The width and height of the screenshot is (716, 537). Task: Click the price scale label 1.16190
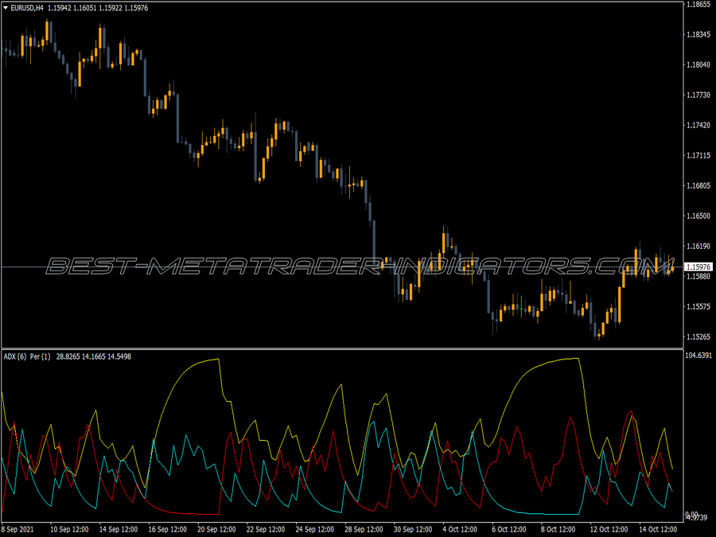tap(698, 246)
